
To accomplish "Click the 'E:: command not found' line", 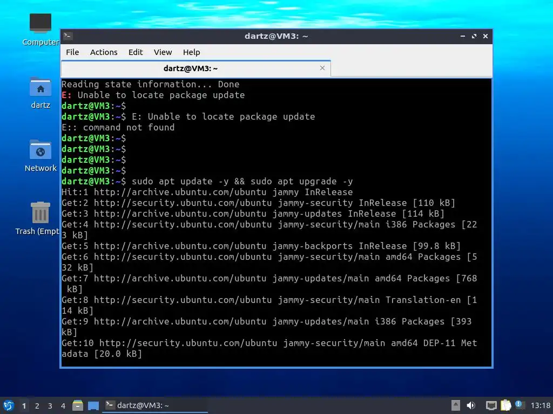I will 118,127.
